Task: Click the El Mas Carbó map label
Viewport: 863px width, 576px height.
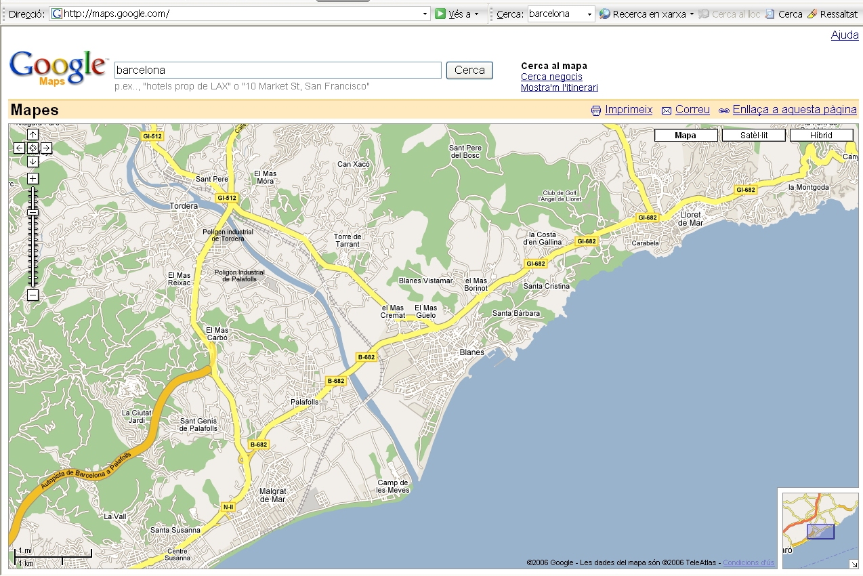Action: point(217,334)
